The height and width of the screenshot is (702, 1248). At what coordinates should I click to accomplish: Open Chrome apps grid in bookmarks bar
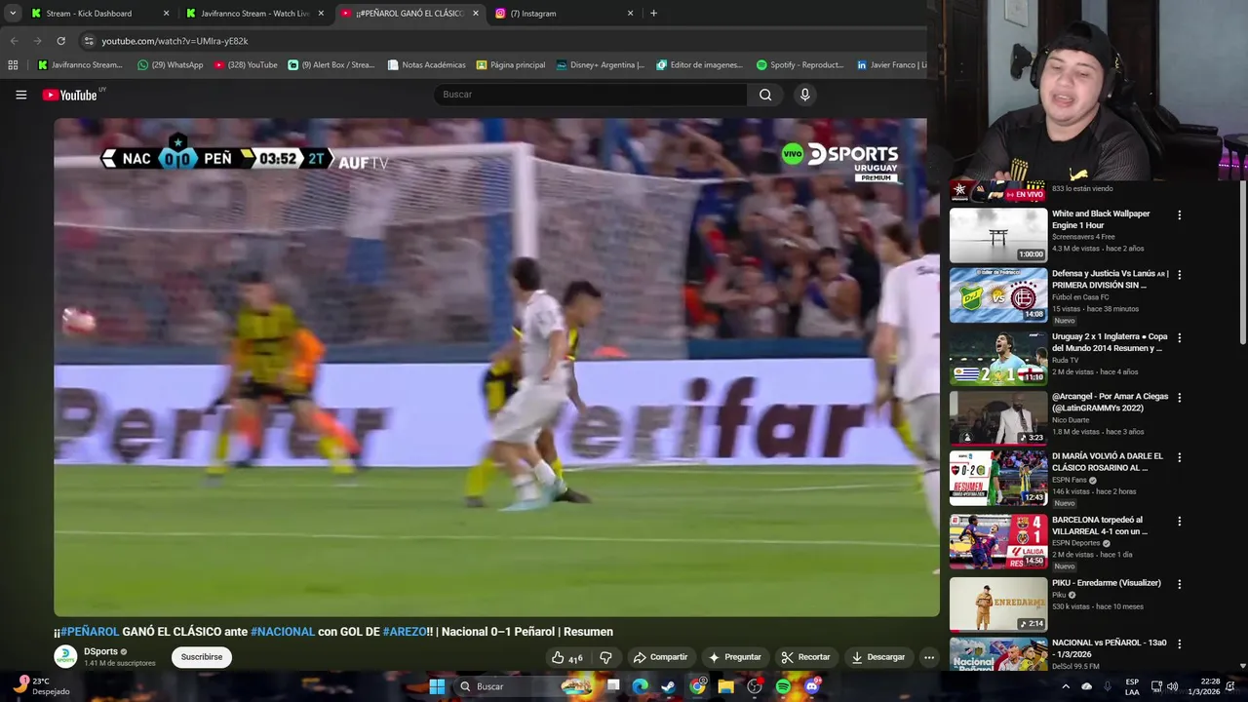coord(13,65)
